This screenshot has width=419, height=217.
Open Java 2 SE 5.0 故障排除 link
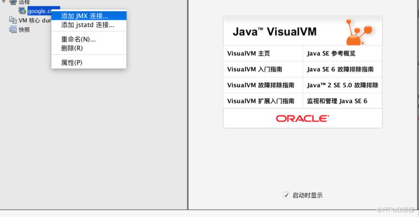click(343, 85)
